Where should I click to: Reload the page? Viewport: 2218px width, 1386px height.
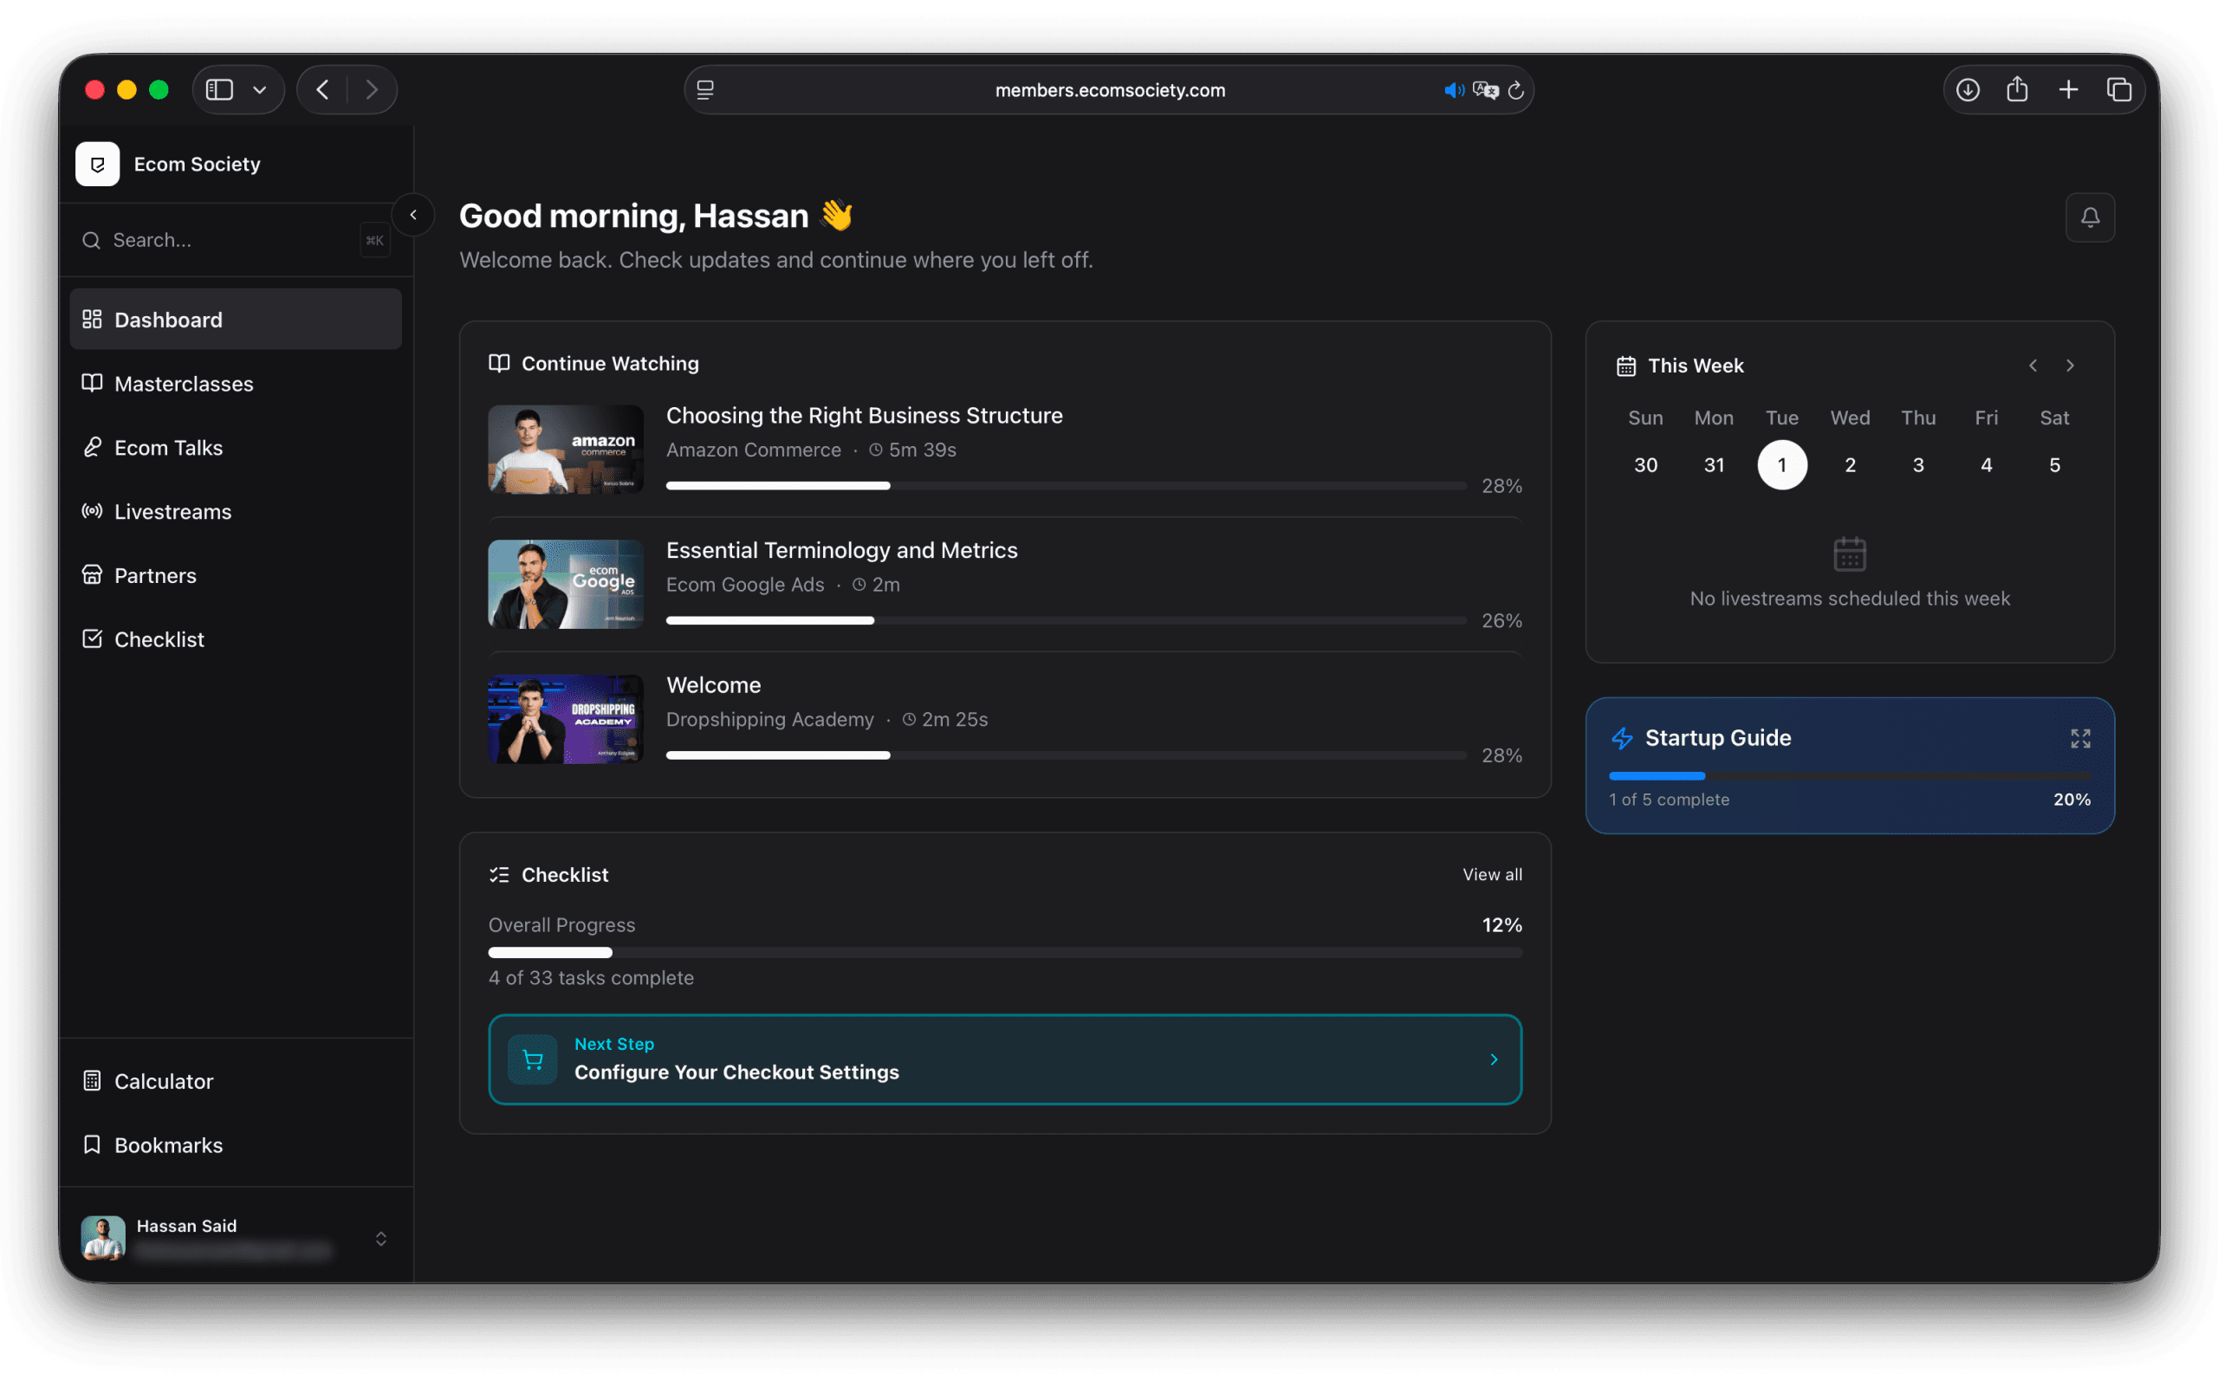1516,90
